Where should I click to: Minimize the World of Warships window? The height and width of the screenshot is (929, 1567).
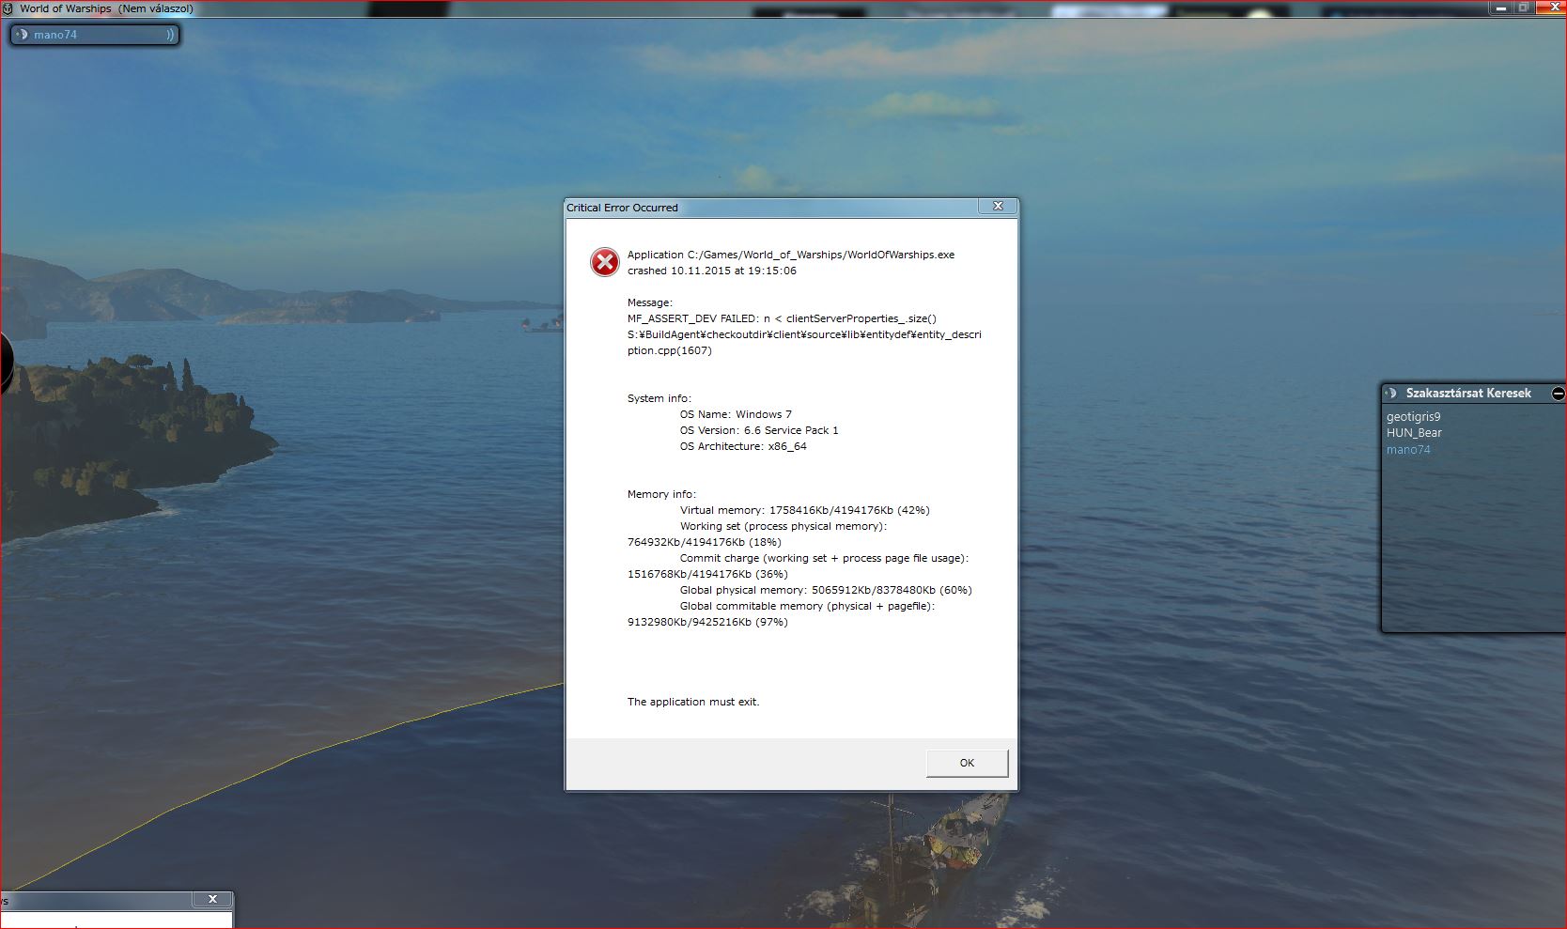coord(1500,8)
